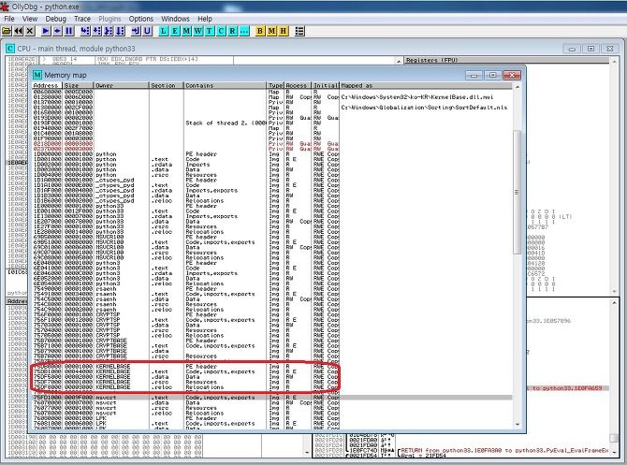Click the Run thread toolbar icon
This screenshot has width=627, height=465.
[57, 31]
